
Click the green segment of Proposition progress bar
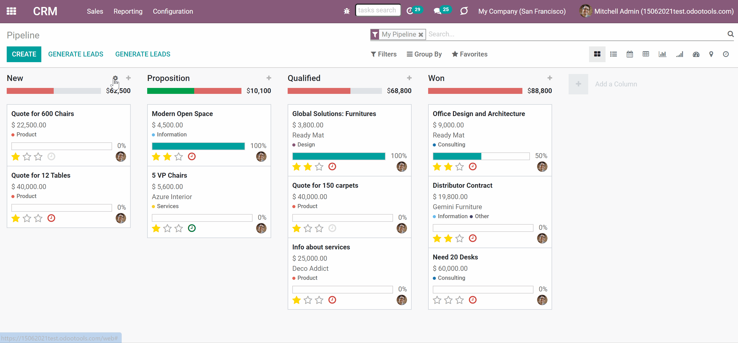(170, 91)
